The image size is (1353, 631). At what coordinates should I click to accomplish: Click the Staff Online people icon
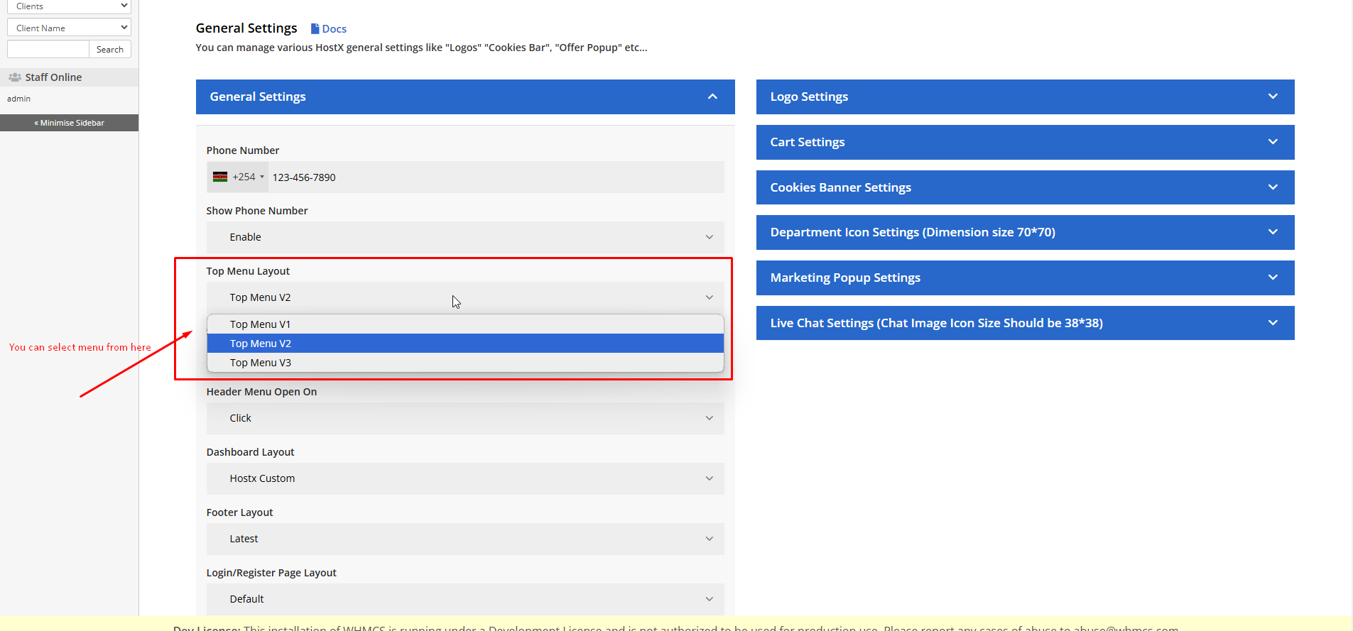tap(14, 77)
